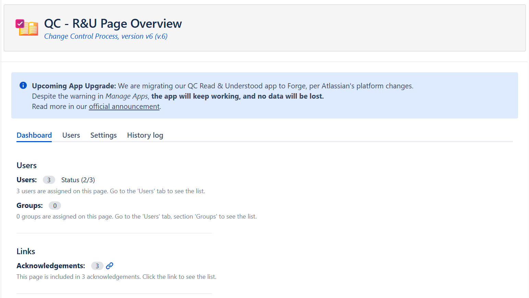The height and width of the screenshot is (298, 529).
Task: Click the '0 groups are assigned' description text
Action: (136, 216)
